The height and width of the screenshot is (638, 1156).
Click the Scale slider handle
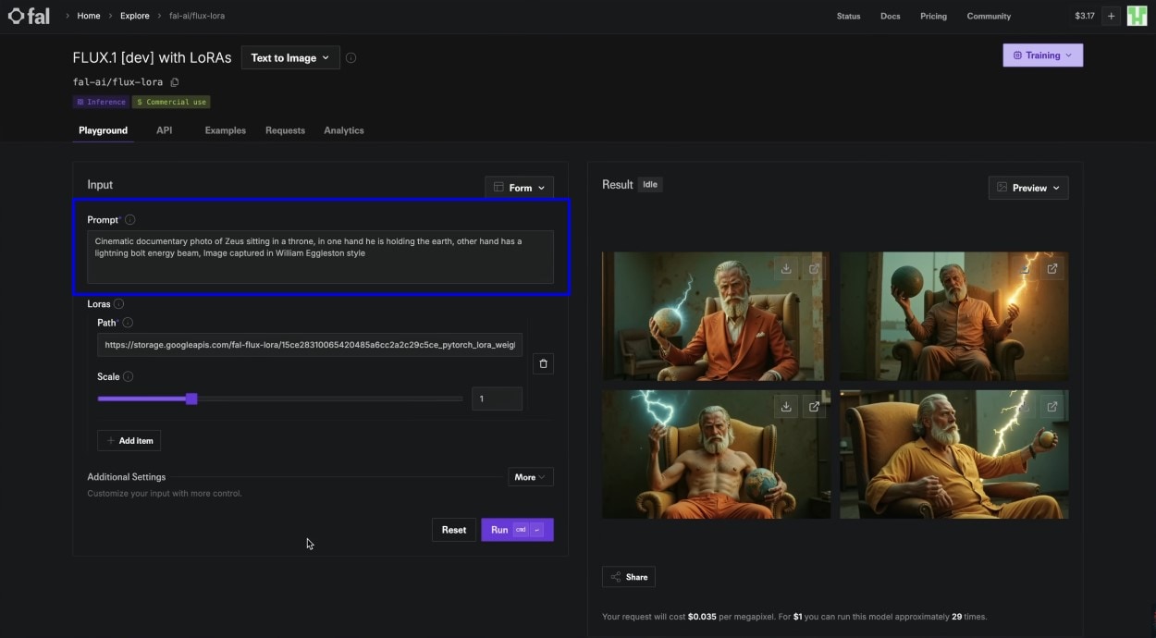[x=191, y=399]
